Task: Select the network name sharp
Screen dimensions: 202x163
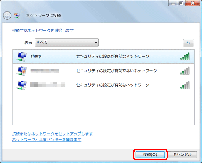Action: point(36,56)
